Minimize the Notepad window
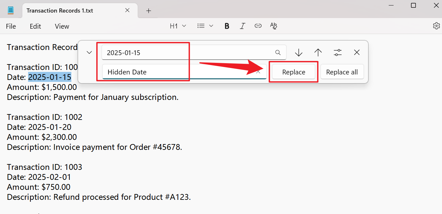This screenshot has height=214, width=442. (x=391, y=5)
